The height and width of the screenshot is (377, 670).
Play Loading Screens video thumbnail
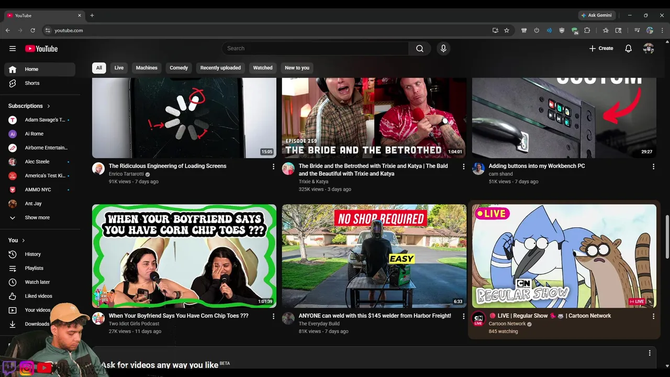point(184,118)
